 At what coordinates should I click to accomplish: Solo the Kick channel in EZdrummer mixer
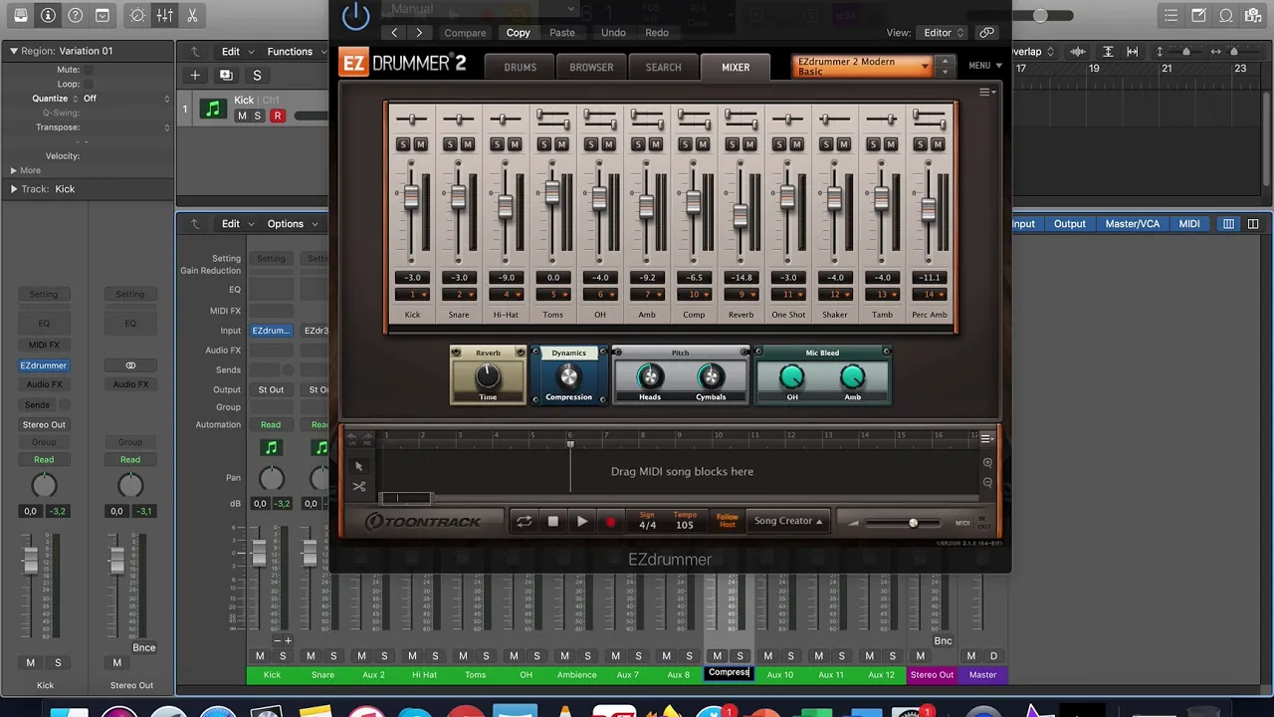pyautogui.click(x=403, y=144)
